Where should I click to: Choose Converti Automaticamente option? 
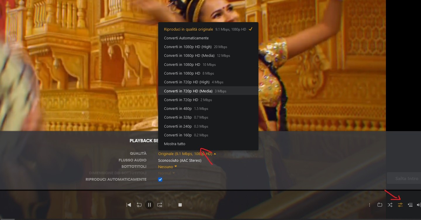pos(186,38)
